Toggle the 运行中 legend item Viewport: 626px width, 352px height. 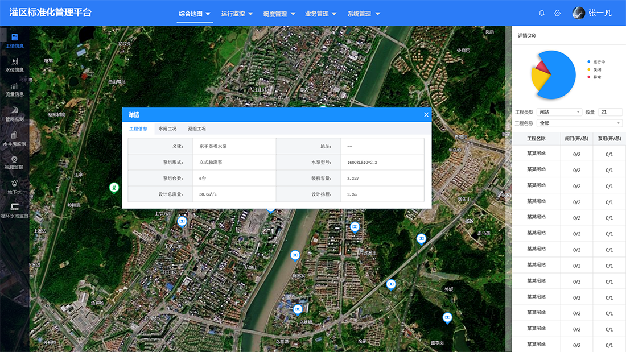(x=598, y=61)
